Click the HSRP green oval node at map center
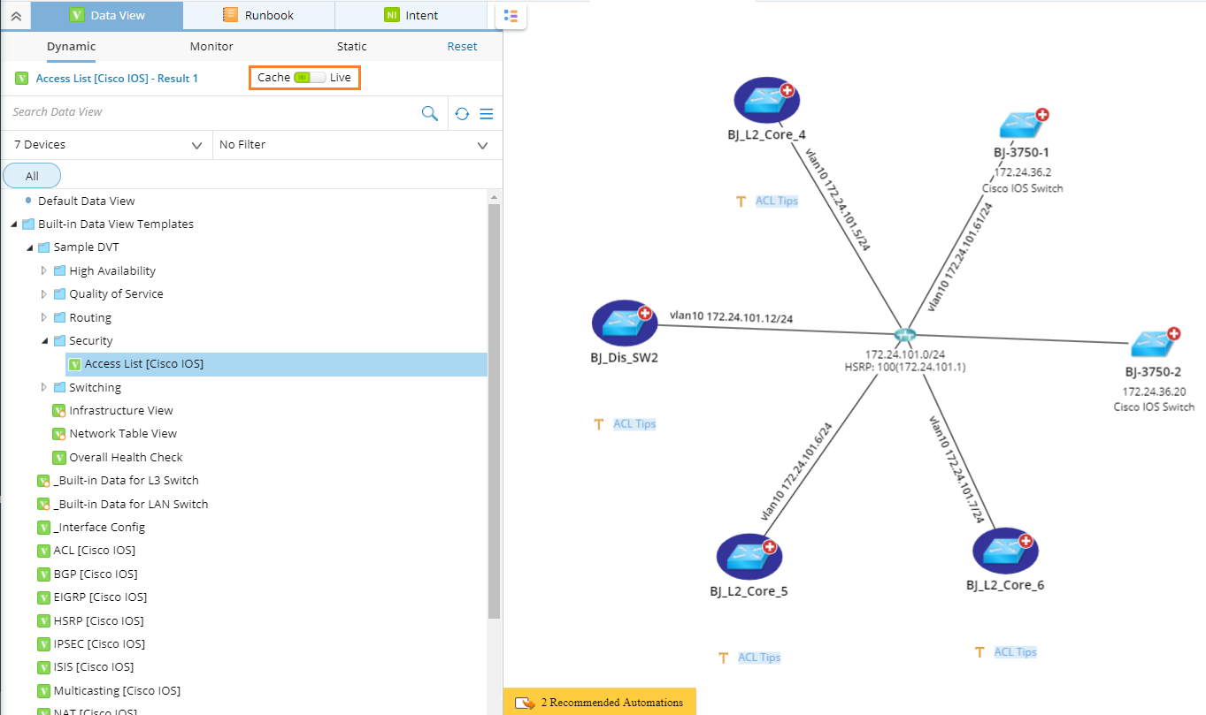 pyautogui.click(x=904, y=335)
